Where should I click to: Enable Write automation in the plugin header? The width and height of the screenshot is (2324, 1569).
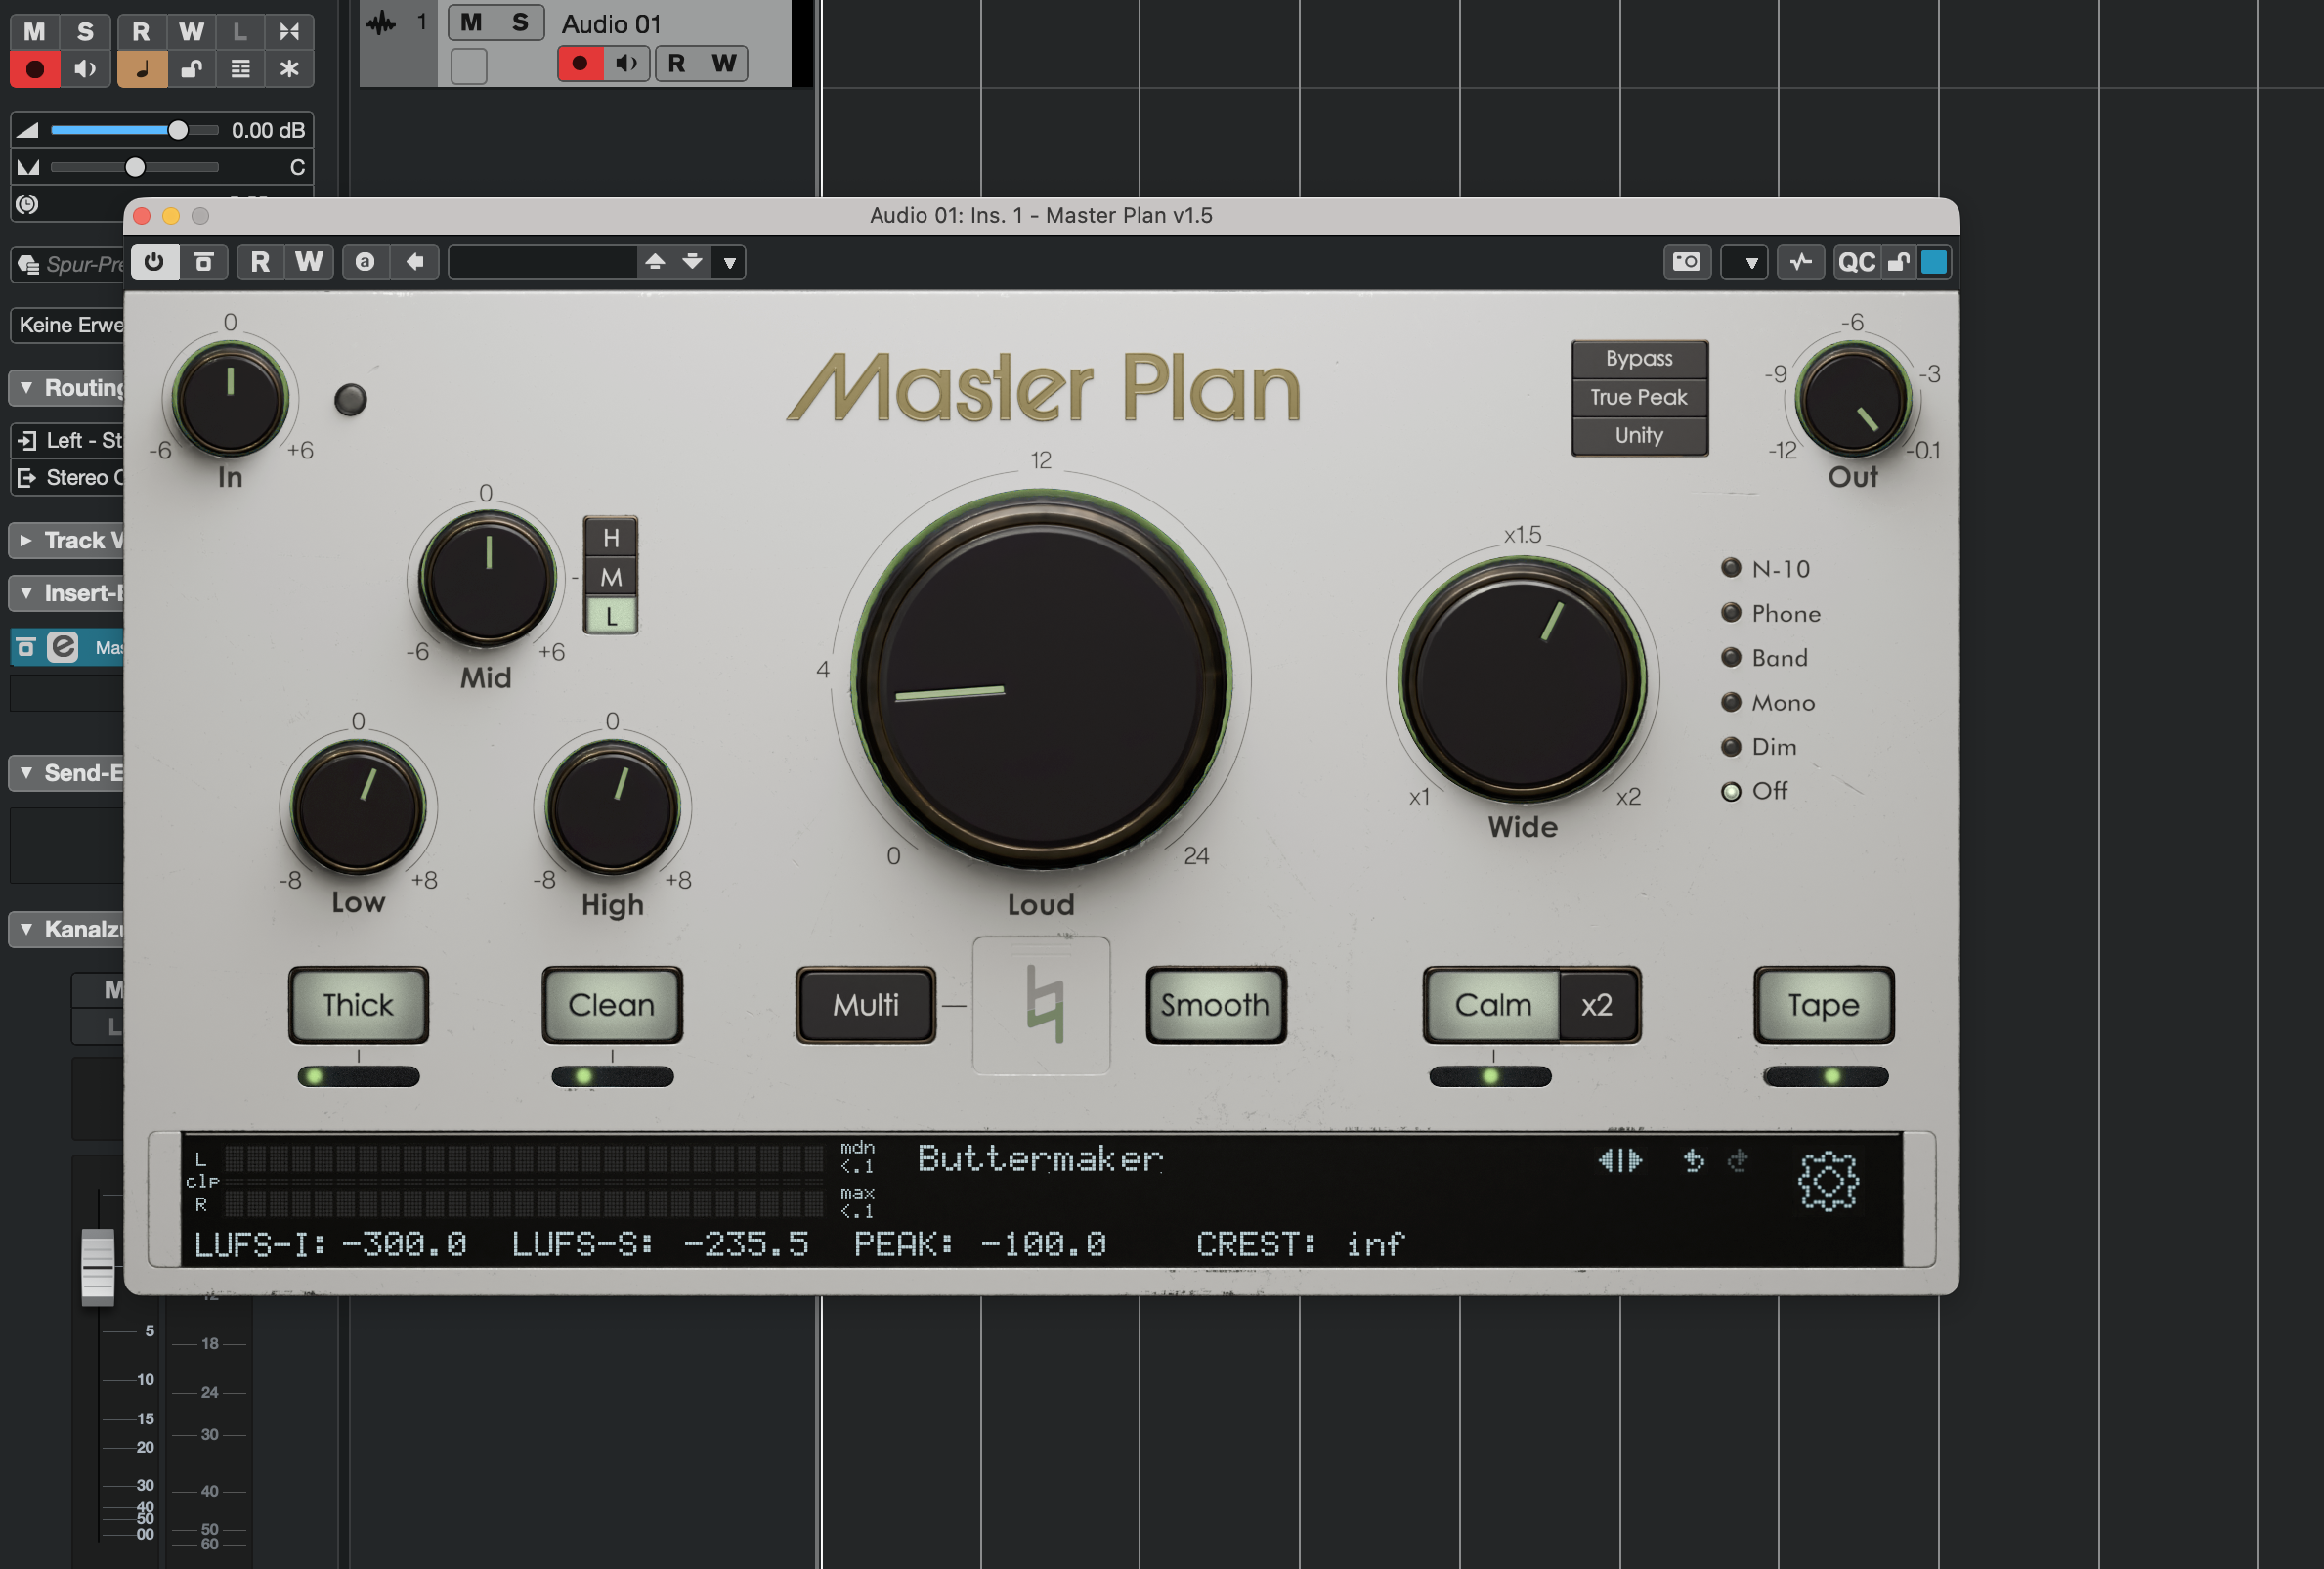[309, 262]
